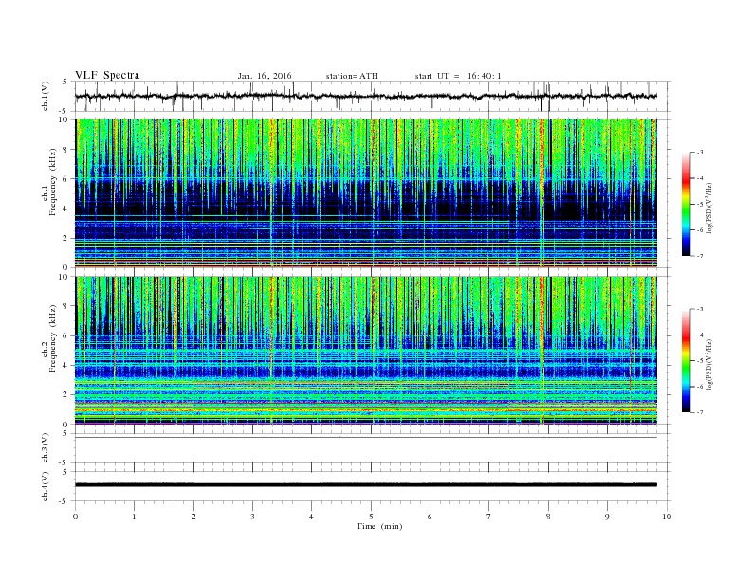
Task: Click the "station=ATH" header label
Action: (x=352, y=76)
